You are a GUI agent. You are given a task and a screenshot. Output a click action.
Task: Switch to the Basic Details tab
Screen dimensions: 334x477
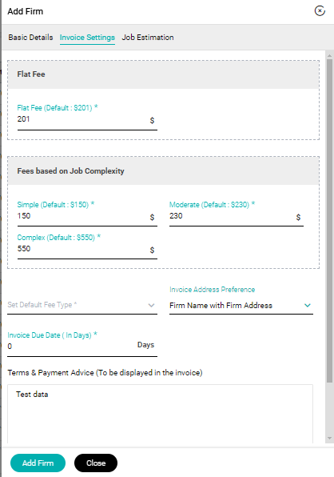click(30, 38)
